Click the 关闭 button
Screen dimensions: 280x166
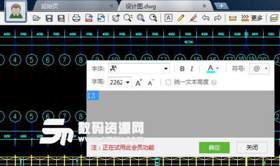pos(252,147)
